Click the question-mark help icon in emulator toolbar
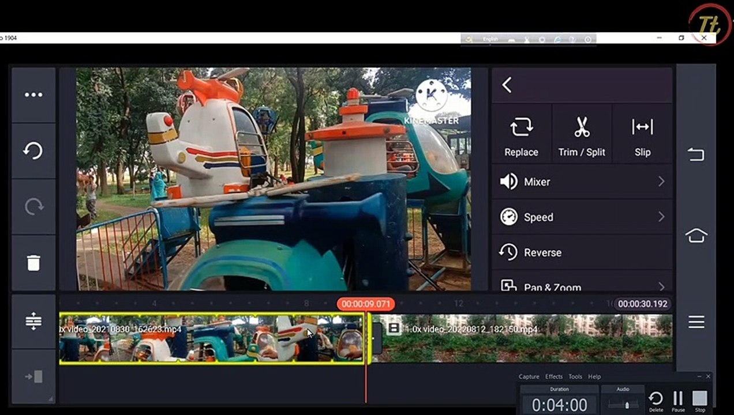Viewport: 734px width, 415px height. [572, 39]
